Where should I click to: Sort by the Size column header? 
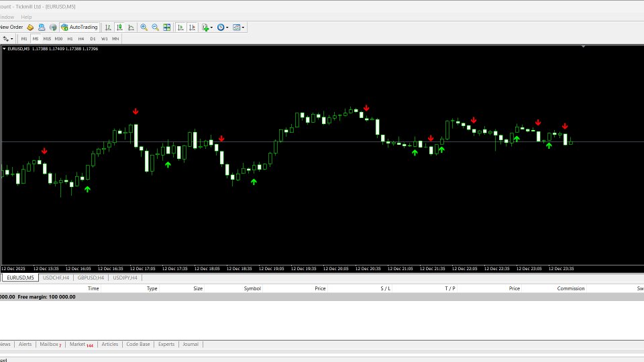pyautogui.click(x=198, y=288)
